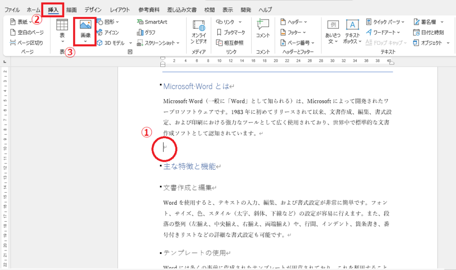This screenshot has height=270, width=456.
Task: Open the 参考資料 tab
Action: [x=149, y=10]
